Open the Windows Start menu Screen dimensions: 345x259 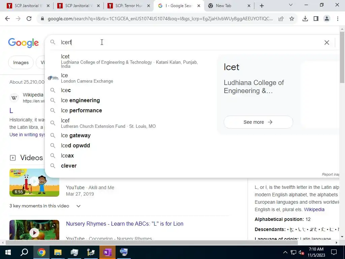[x=8, y=252]
